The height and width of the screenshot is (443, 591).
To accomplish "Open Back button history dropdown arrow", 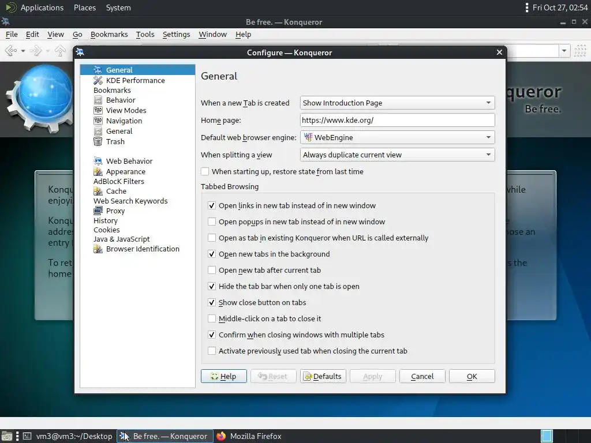I will click(23, 51).
